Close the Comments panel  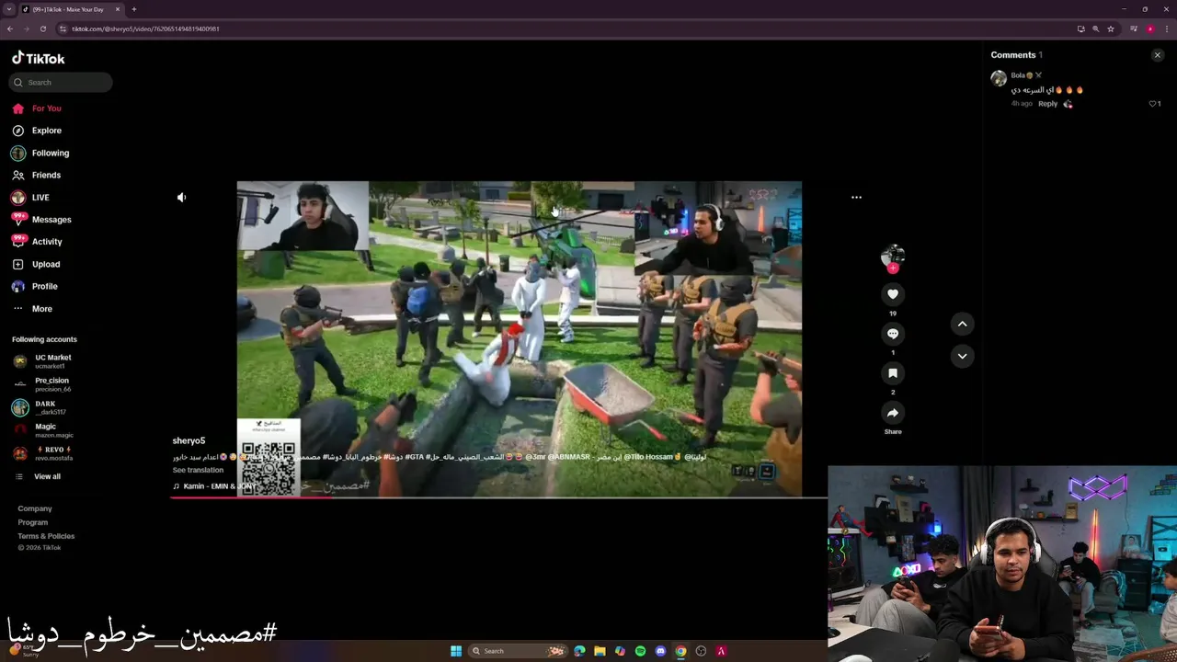coord(1158,55)
